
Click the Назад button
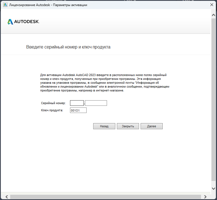[104, 126]
